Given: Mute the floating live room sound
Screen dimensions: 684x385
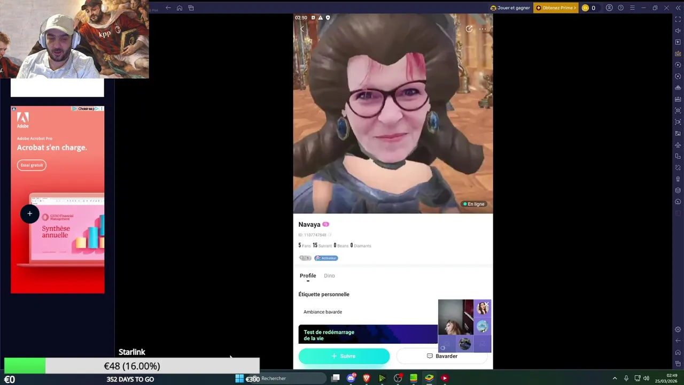Looking at the screenshot, I should click(x=442, y=348).
